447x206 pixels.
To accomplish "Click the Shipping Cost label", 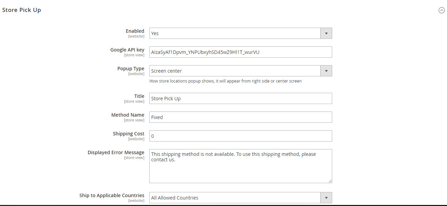I will point(128,134).
